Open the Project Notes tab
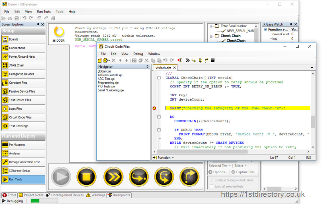 [31, 195]
